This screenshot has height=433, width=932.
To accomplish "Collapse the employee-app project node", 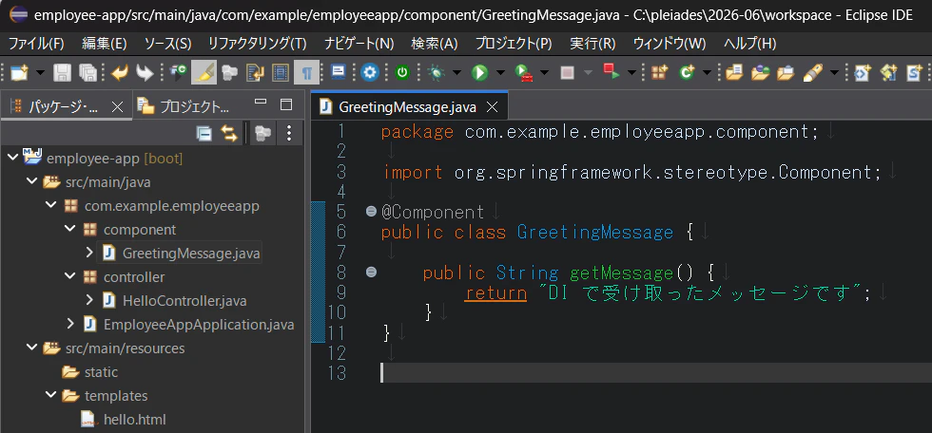I will (x=13, y=159).
